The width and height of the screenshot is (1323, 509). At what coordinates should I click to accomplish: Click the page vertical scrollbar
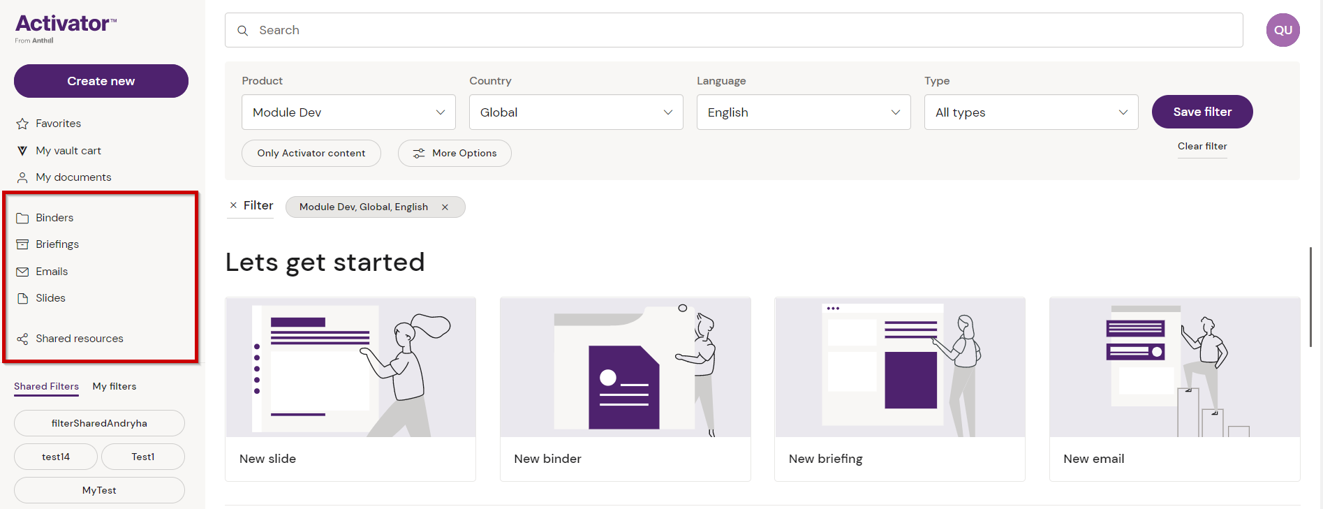[1310, 297]
